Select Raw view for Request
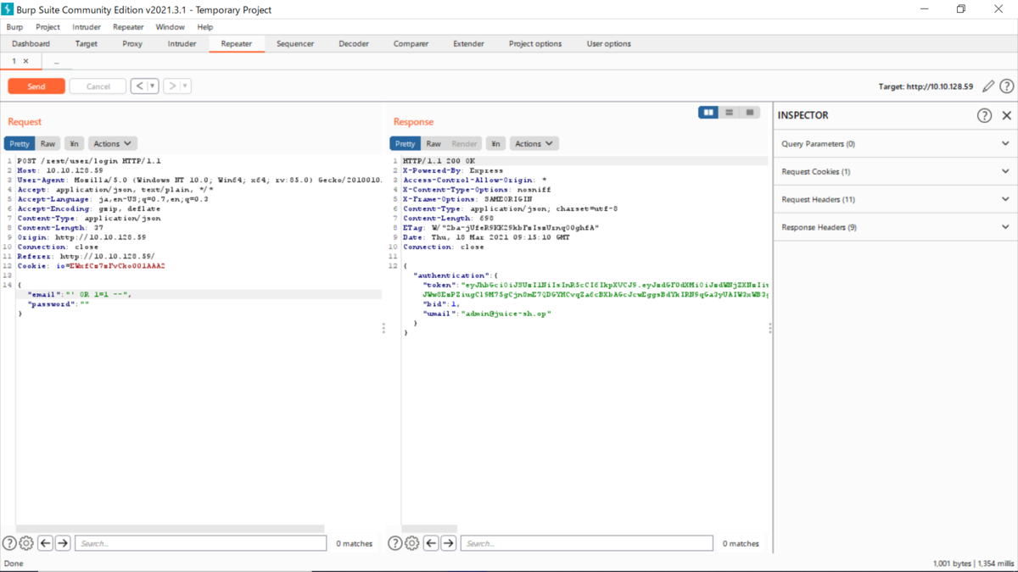1018x572 pixels. tap(48, 144)
